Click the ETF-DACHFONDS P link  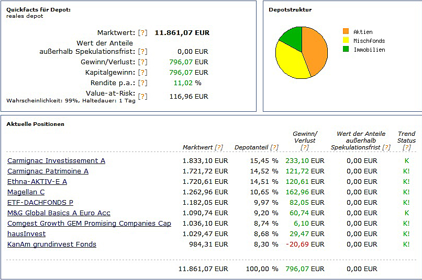(40, 203)
